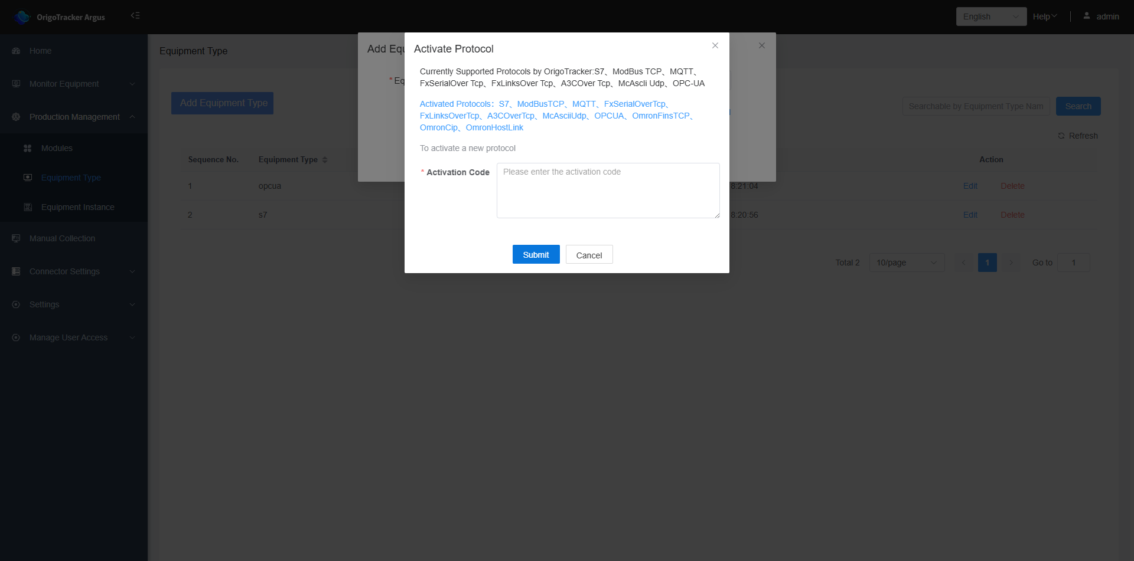Image resolution: width=1134 pixels, height=561 pixels.
Task: Click the OrigoTracker Argus logo icon
Action: [22, 17]
